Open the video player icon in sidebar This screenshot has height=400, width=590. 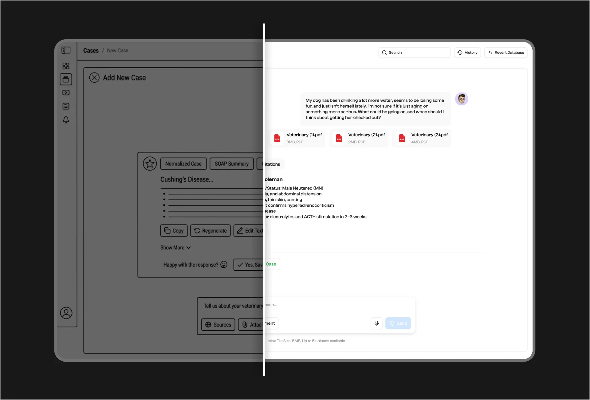pos(66,92)
